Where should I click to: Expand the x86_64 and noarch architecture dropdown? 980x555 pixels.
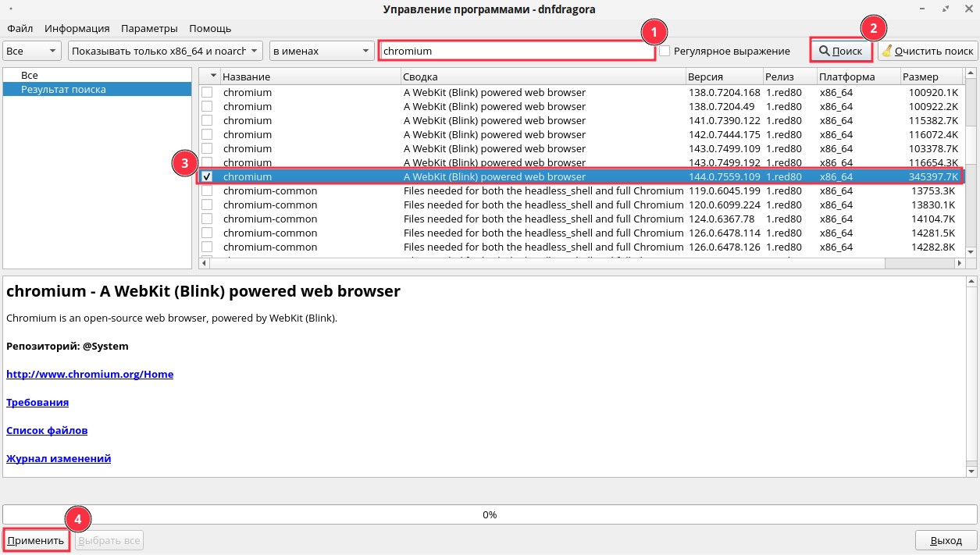click(x=165, y=51)
